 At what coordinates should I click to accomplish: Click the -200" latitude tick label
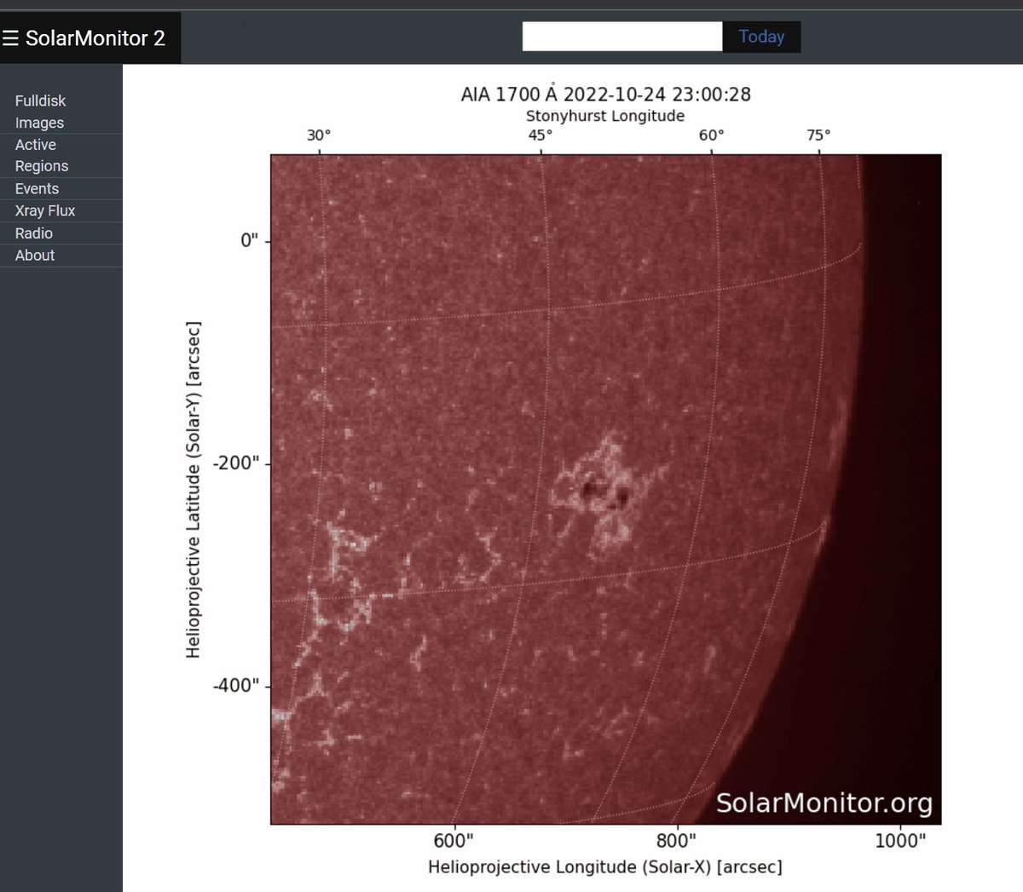(x=236, y=463)
